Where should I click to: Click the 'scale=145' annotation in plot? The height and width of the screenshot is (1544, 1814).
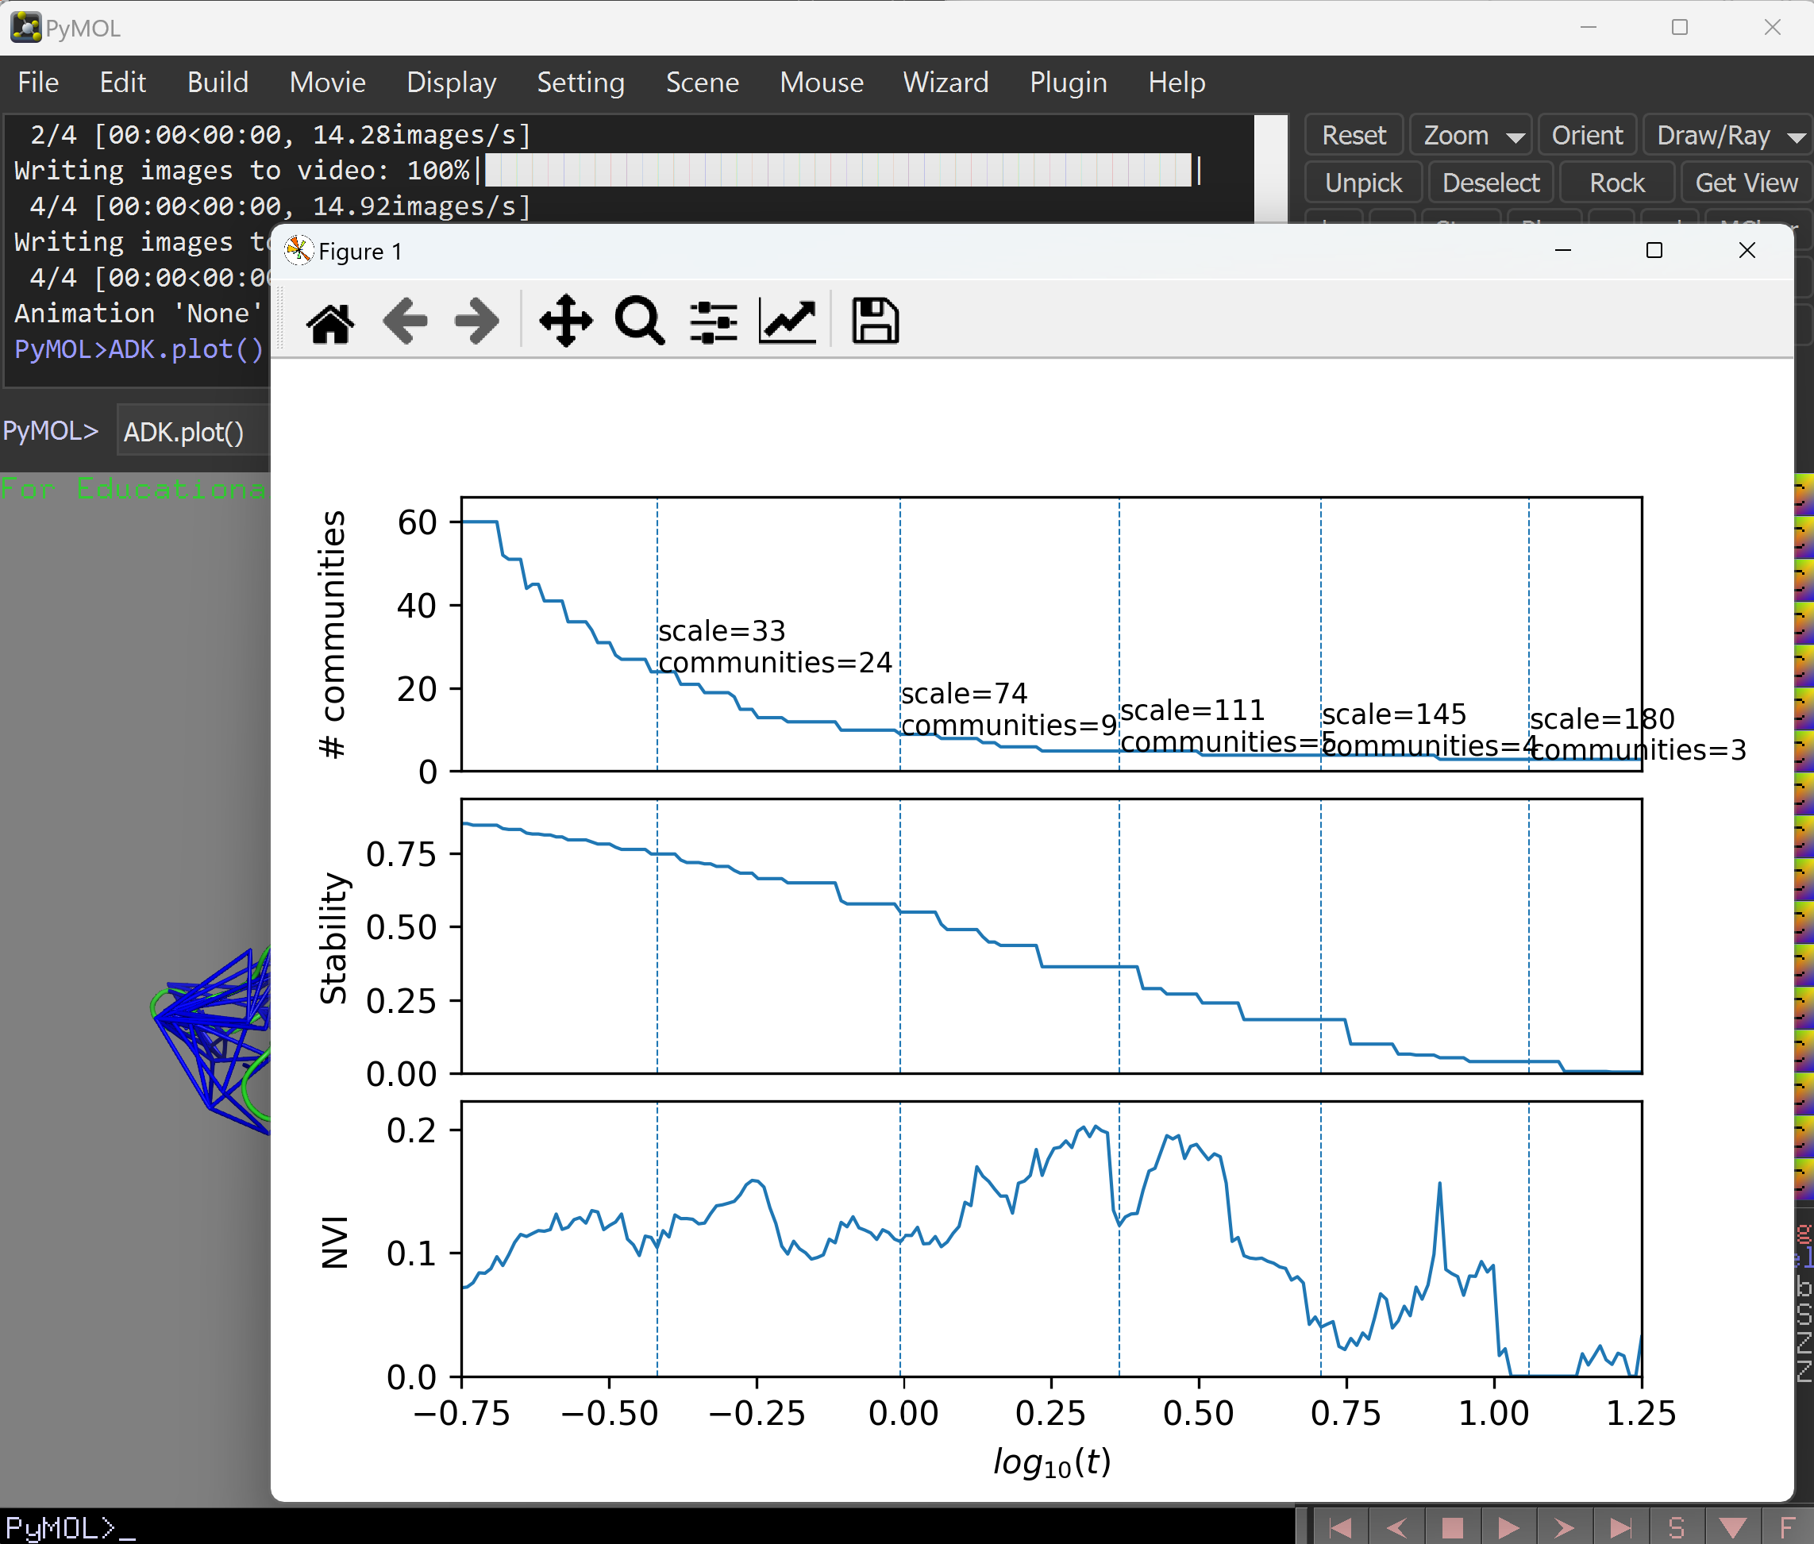(1394, 714)
